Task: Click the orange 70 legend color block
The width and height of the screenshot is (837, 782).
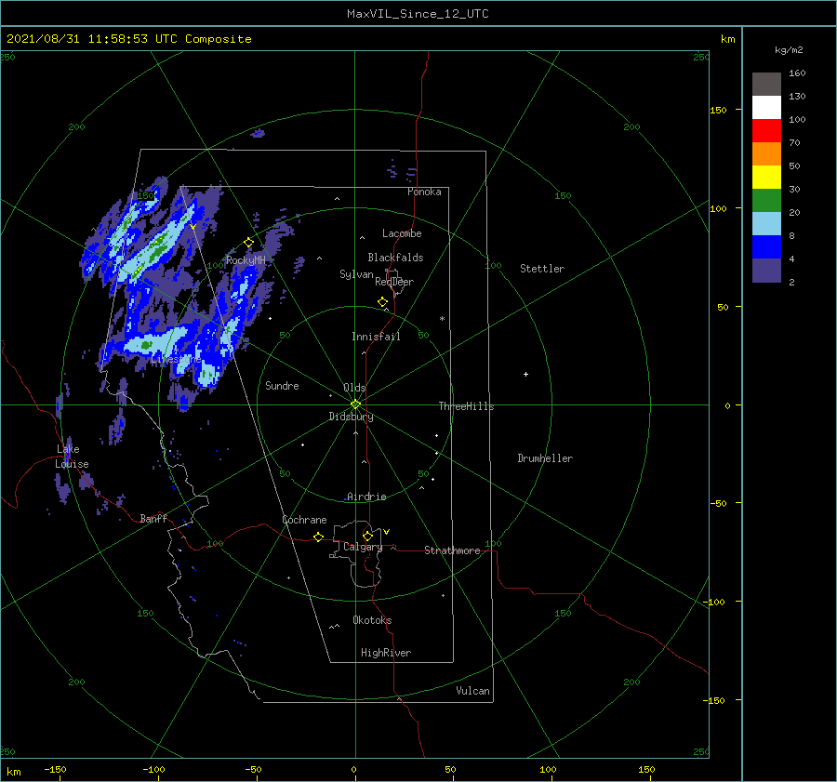Action: tap(766, 153)
